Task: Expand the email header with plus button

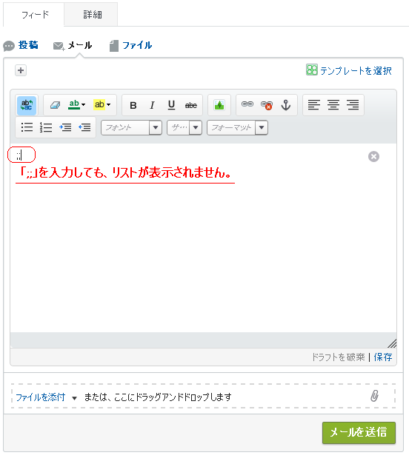Action: (x=21, y=70)
